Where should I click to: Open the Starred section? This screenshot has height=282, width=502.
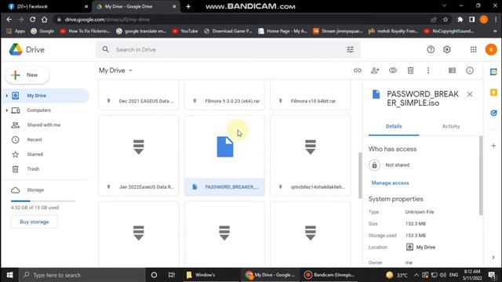point(35,154)
